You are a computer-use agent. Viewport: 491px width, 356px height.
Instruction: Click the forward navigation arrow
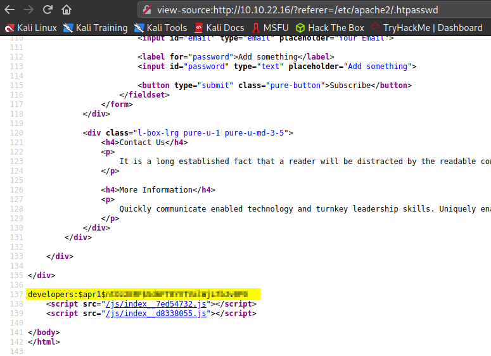[x=29, y=10]
